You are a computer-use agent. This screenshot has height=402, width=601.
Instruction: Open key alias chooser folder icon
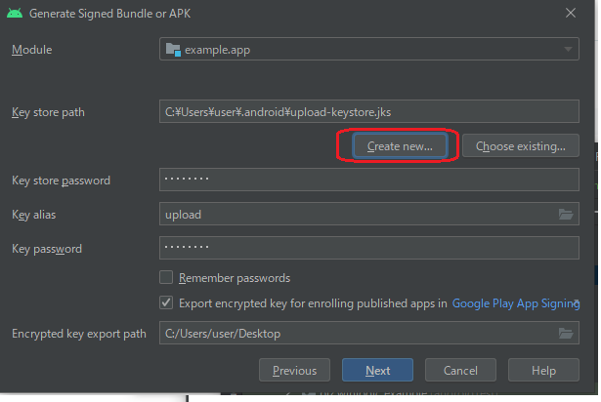click(x=566, y=215)
